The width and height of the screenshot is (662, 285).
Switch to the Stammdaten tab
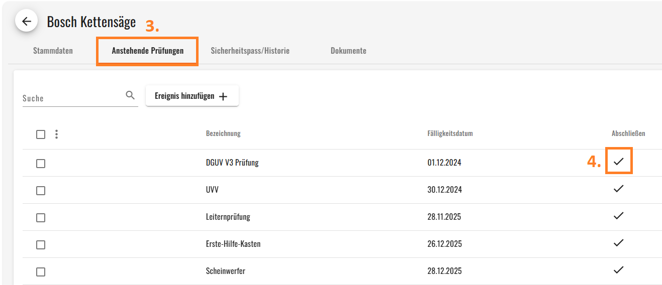(53, 51)
